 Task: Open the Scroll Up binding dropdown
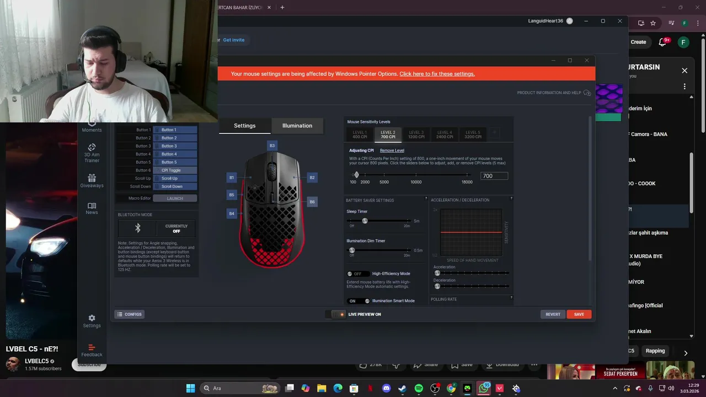[x=175, y=179]
